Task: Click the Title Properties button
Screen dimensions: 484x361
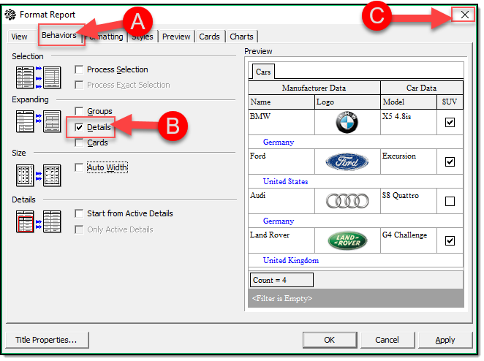Action: click(46, 340)
